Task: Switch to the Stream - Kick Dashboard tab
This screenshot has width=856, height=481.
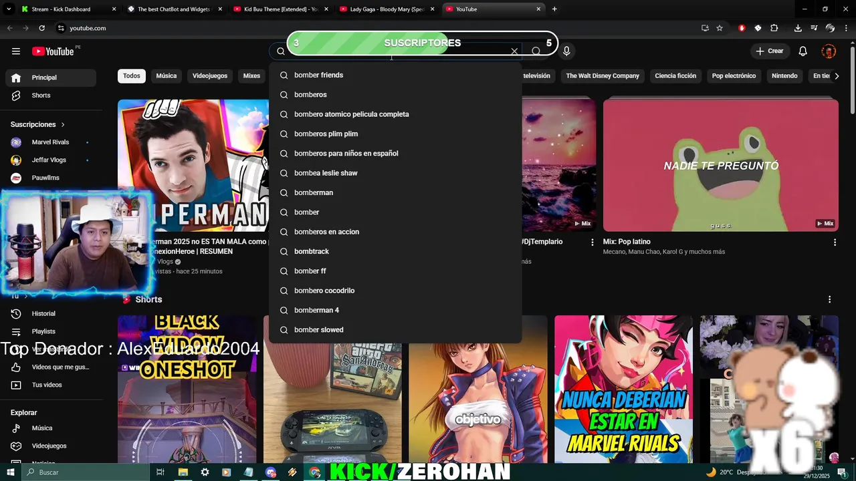Action: tap(61, 9)
